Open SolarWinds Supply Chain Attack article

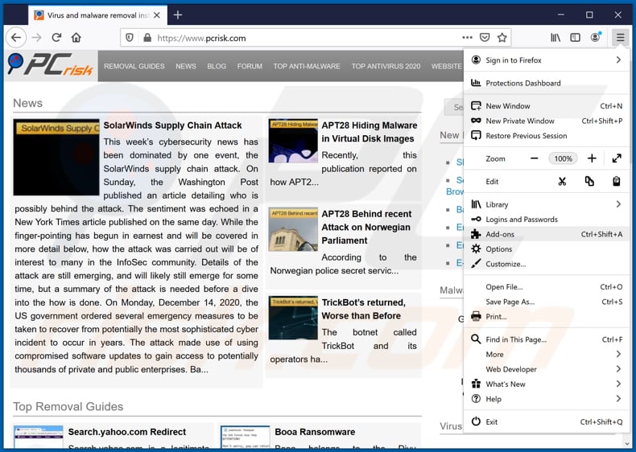(172, 125)
